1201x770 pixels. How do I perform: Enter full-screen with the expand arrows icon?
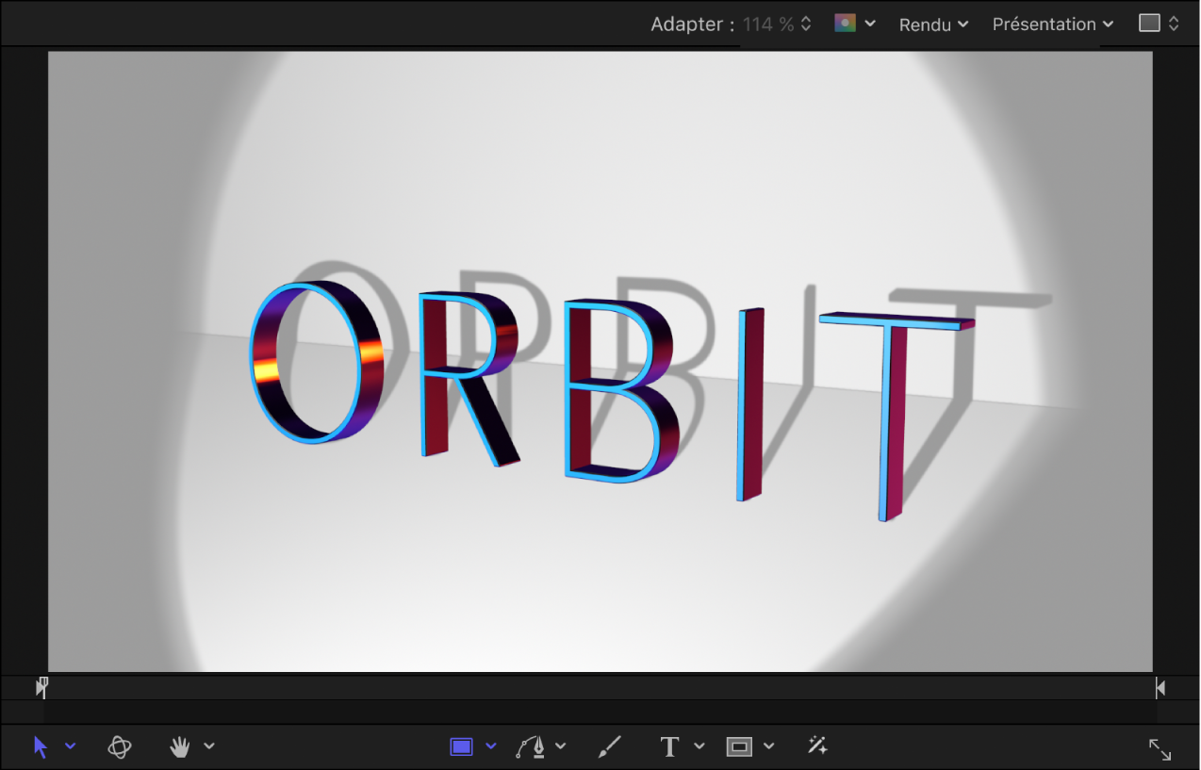1160,748
